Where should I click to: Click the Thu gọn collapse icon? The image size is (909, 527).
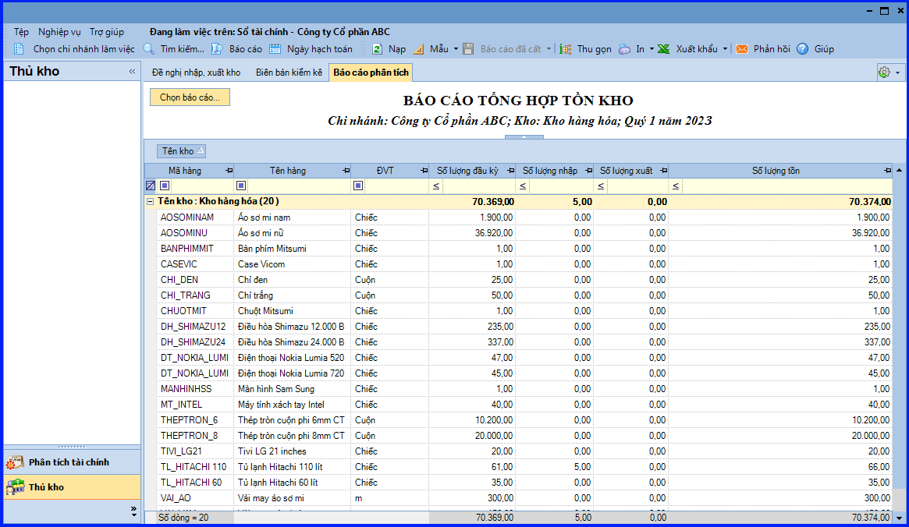(566, 49)
